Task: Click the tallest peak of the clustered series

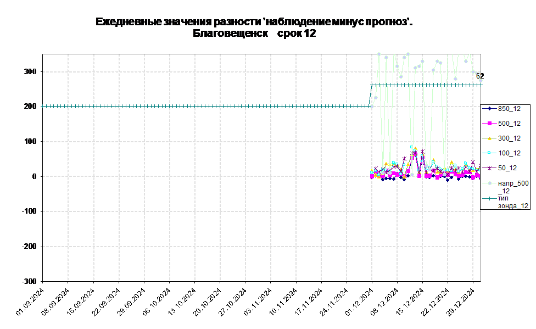Action: (x=416, y=149)
